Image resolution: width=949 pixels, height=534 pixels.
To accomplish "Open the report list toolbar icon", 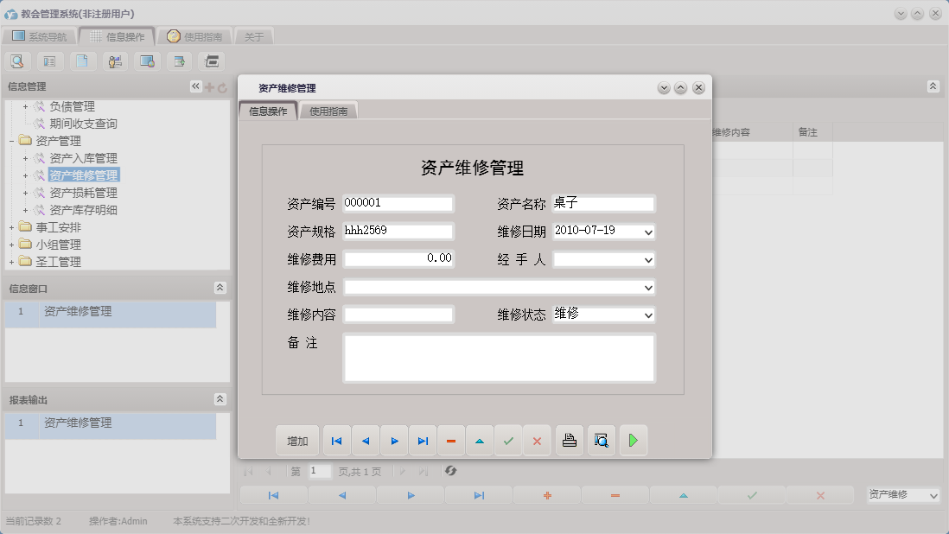I will tap(49, 60).
